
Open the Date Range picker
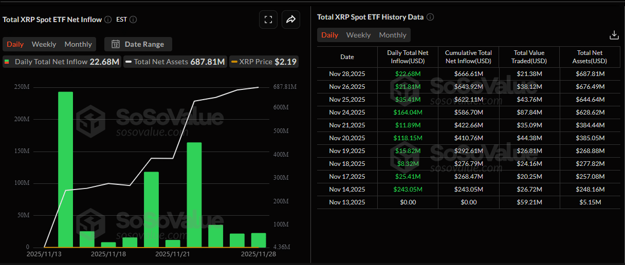tap(138, 44)
